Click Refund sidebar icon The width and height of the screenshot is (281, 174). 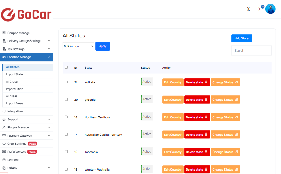coord(4,168)
